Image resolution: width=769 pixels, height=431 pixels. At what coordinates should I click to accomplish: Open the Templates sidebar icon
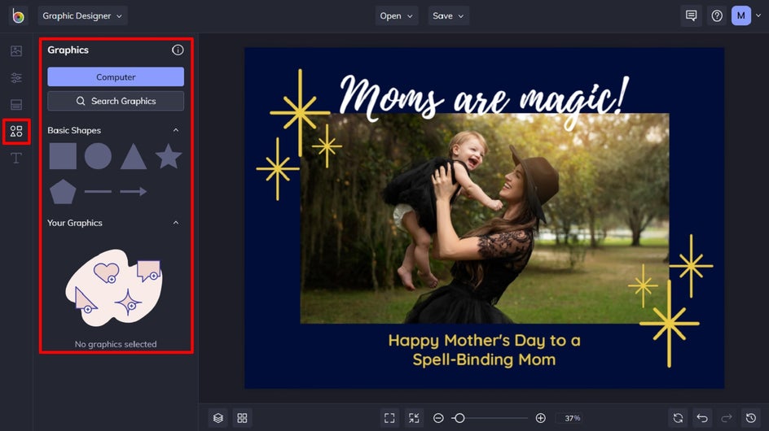point(16,104)
